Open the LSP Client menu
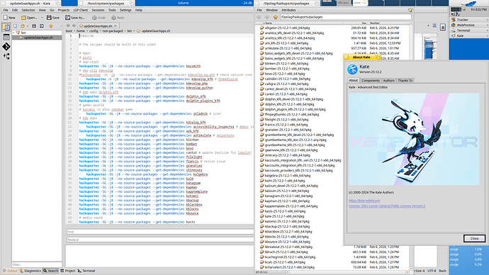489x275 pixels. pyautogui.click(x=81, y=10)
